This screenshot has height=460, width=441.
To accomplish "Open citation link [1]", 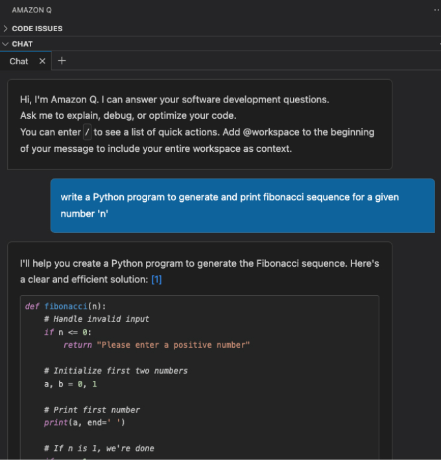I will click(156, 279).
